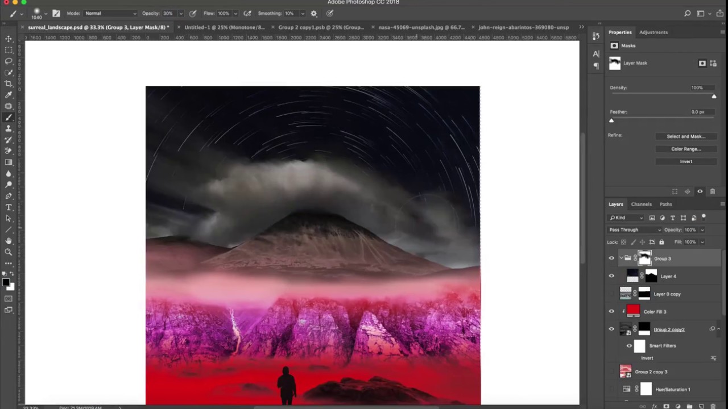Viewport: 728px width, 409px height.
Task: Click the Color Range button
Action: (x=685, y=149)
